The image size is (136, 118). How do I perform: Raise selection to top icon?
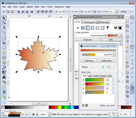click(51, 12)
